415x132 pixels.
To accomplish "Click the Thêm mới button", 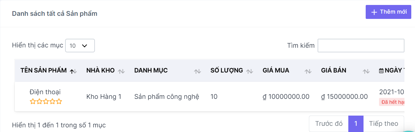I will click(x=388, y=12).
